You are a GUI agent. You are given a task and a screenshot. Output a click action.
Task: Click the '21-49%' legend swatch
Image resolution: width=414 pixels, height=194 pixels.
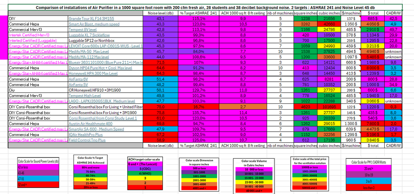click(x=90, y=183)
